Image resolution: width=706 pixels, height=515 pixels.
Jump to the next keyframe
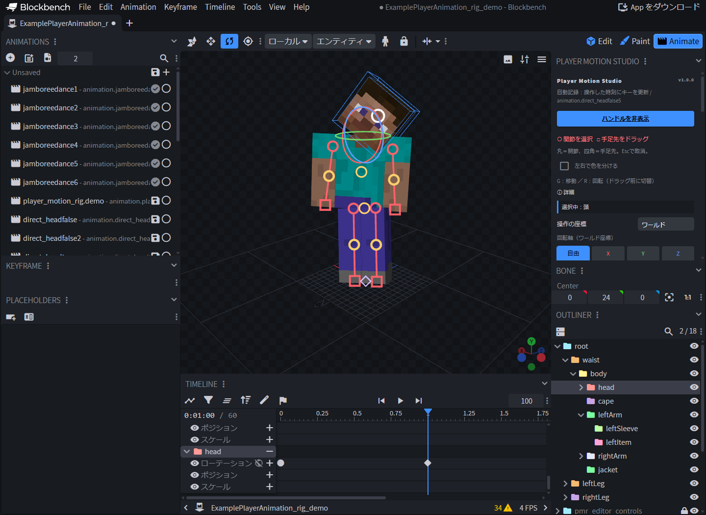point(418,401)
